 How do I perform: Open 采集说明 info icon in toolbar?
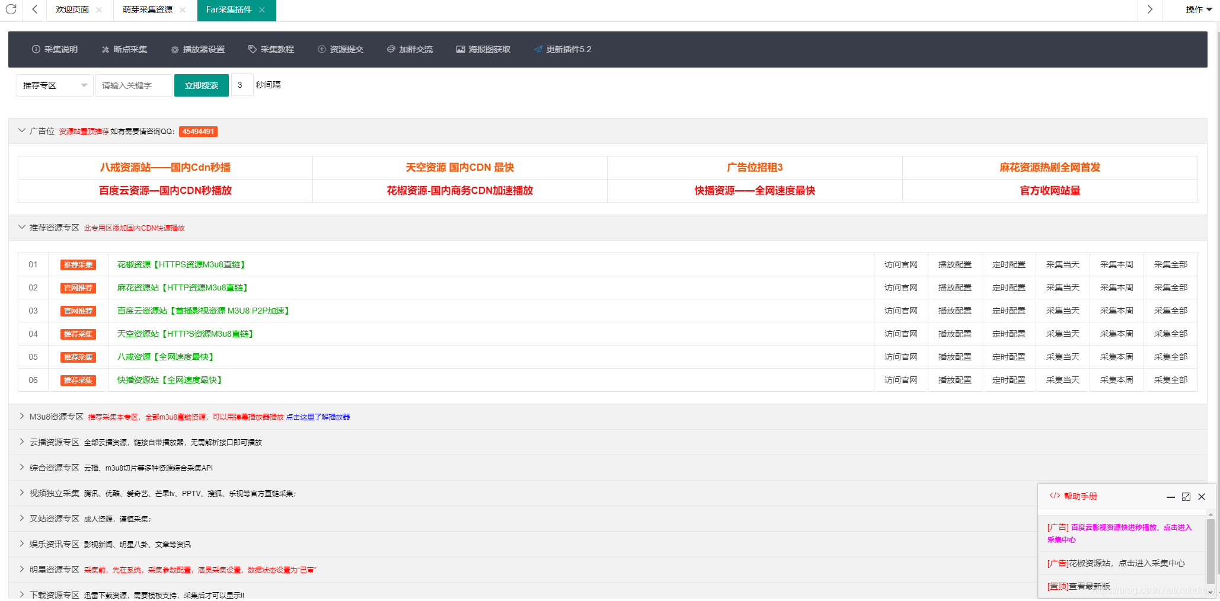tap(36, 49)
